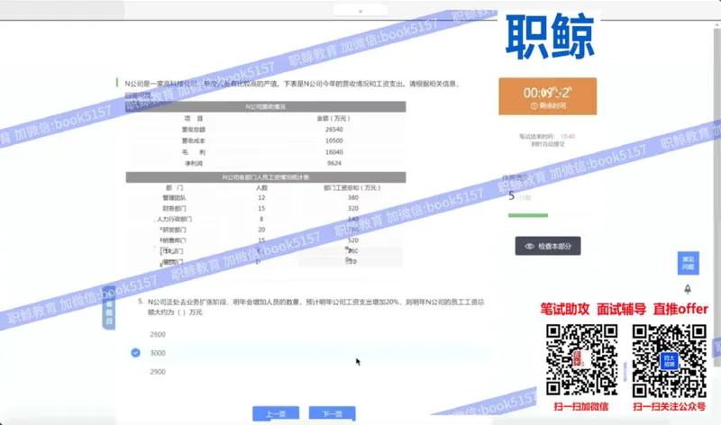Open the 看题目 side tab
The height and width of the screenshot is (425, 721).
[x=109, y=308]
